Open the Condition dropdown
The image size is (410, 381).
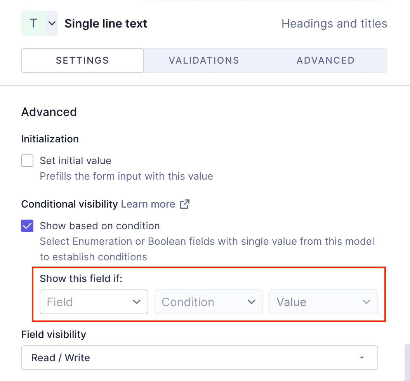[x=208, y=302]
